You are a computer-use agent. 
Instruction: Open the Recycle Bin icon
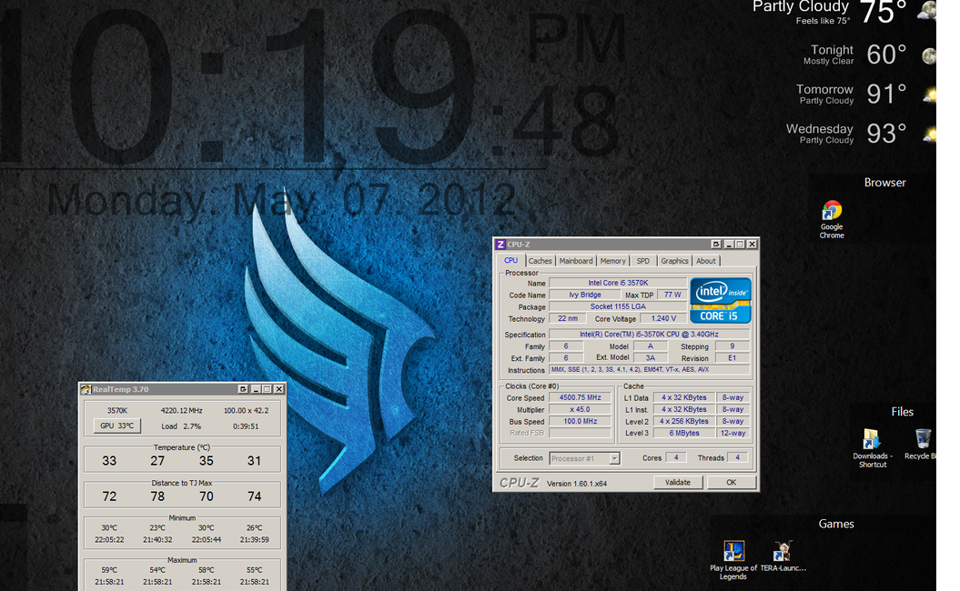coord(922,439)
